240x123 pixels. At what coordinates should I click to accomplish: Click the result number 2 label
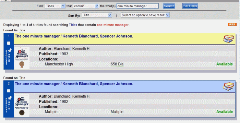(9, 83)
